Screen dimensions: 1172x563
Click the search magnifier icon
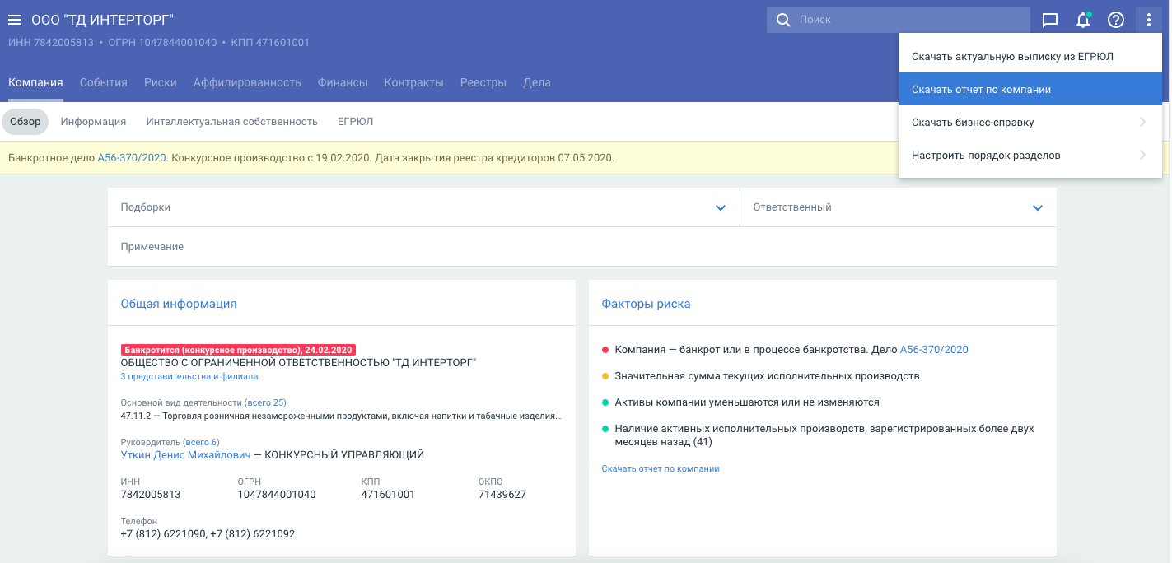click(x=783, y=20)
